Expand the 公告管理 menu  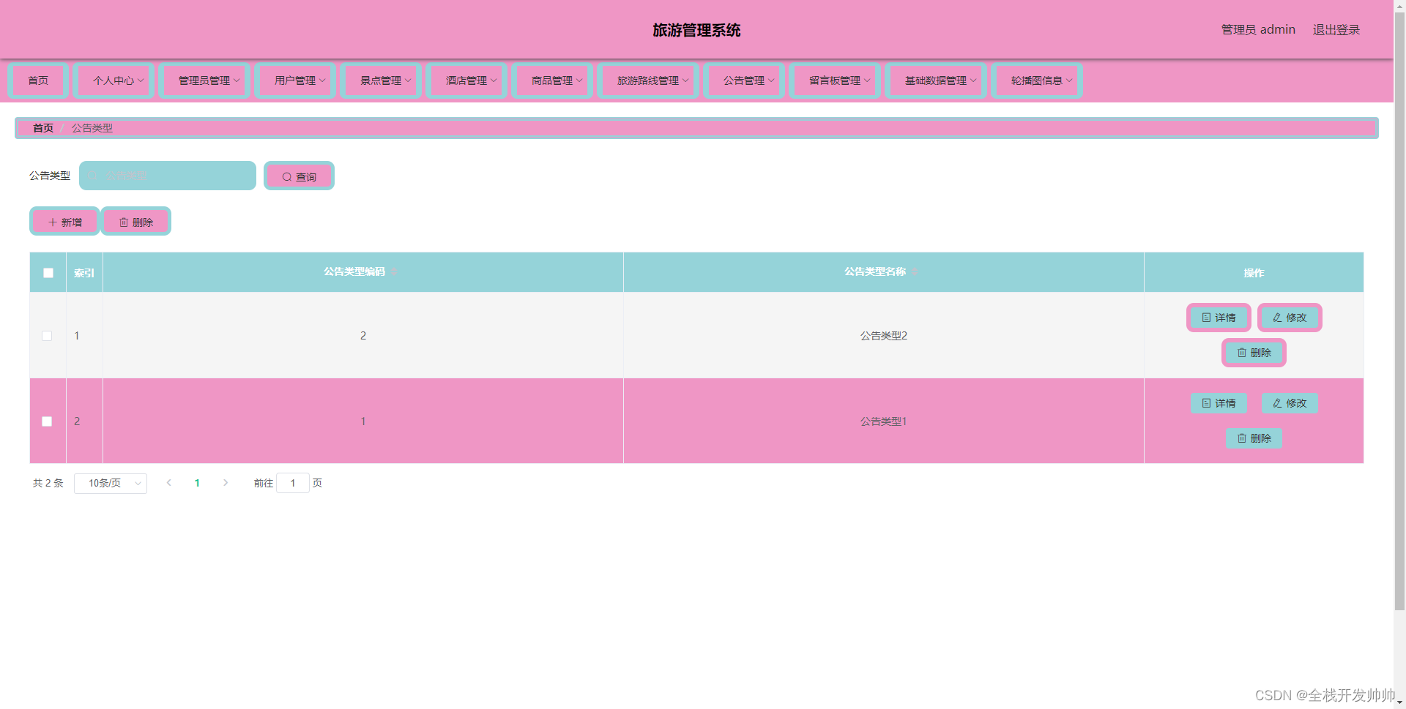744,80
